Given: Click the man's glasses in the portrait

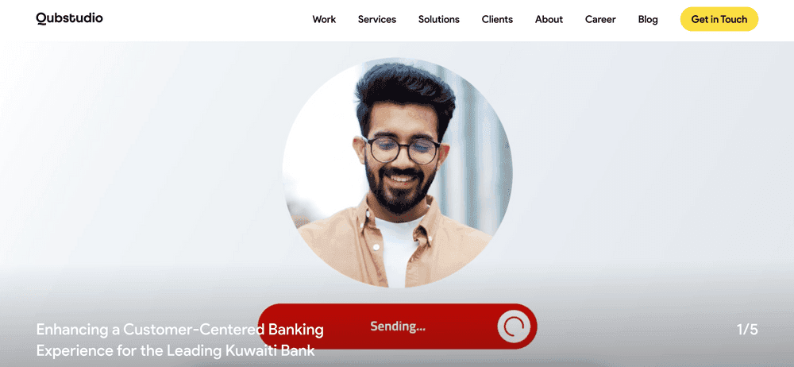Looking at the screenshot, I should 402,149.
